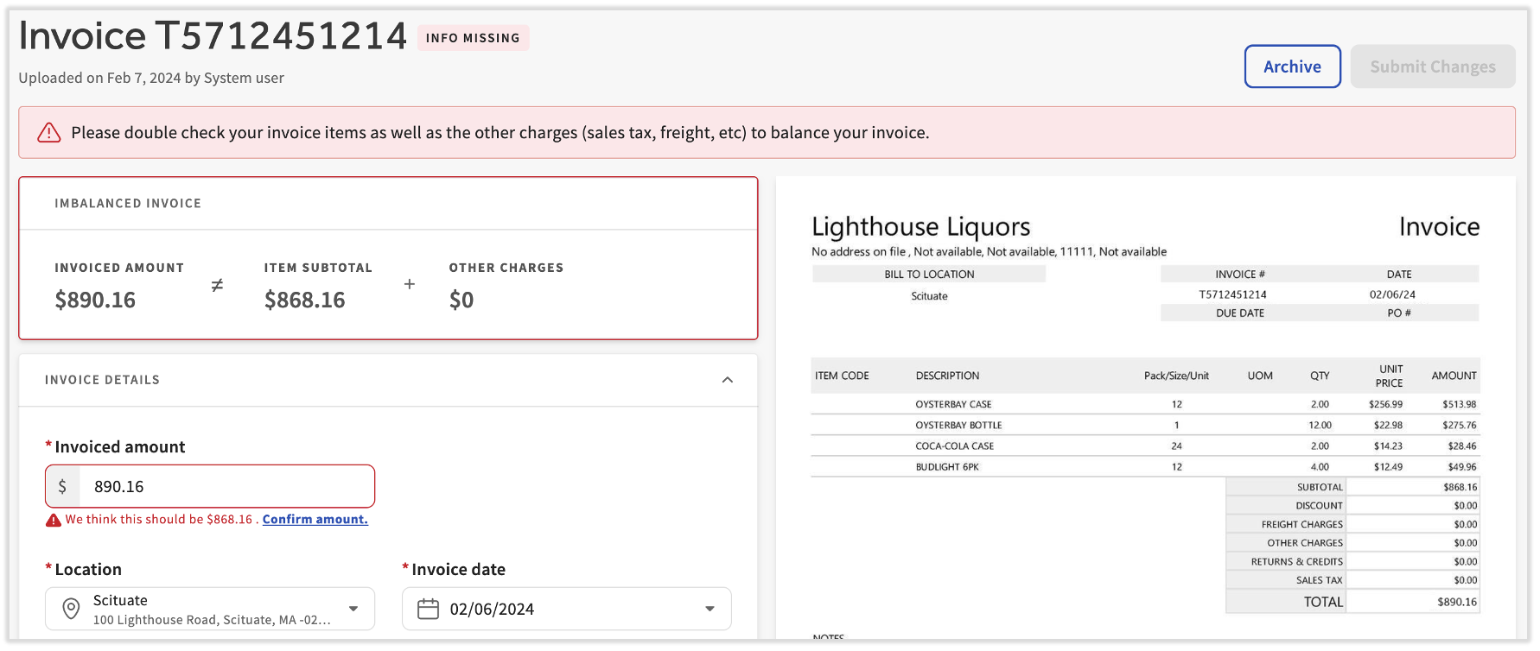Click the Lighthouse Liquors invoice preview heading
The width and height of the screenshot is (1540, 651).
click(x=920, y=226)
